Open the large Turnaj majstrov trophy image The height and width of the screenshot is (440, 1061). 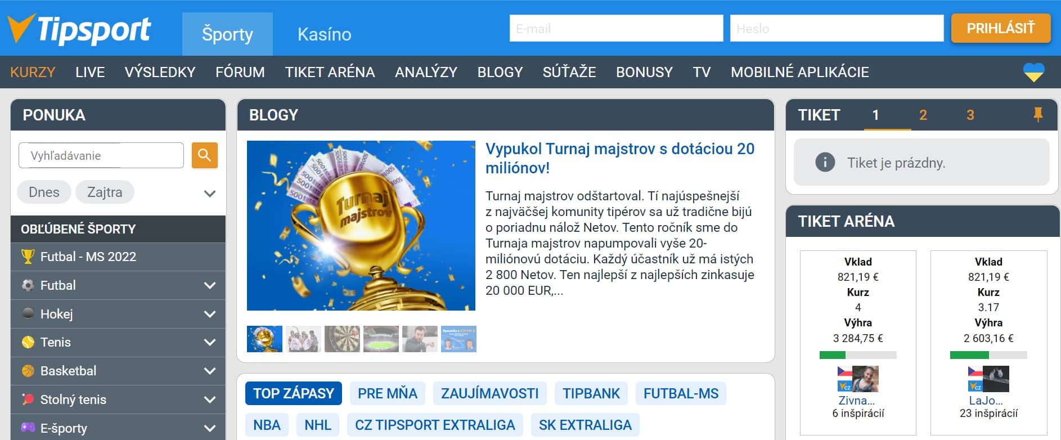click(361, 226)
